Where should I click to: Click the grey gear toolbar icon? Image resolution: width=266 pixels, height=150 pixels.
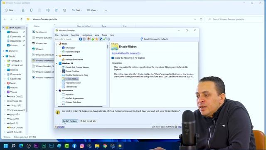pyautogui.click(x=108, y=39)
